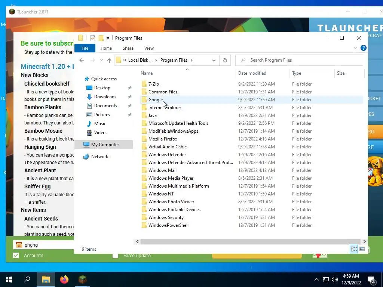
Task: Sort by Size column header
Action: click(341, 73)
